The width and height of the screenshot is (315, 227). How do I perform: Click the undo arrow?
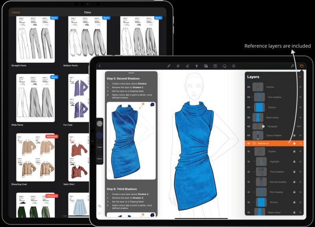(99, 206)
